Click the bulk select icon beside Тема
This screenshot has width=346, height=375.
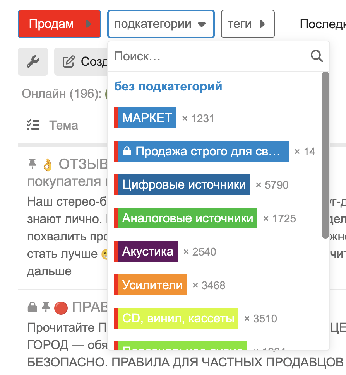pos(33,125)
